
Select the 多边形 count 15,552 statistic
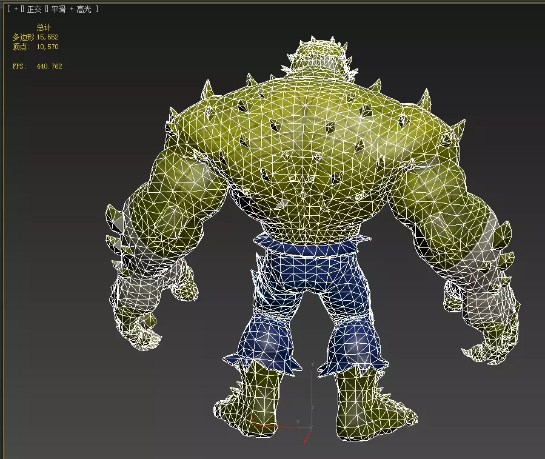(x=35, y=37)
